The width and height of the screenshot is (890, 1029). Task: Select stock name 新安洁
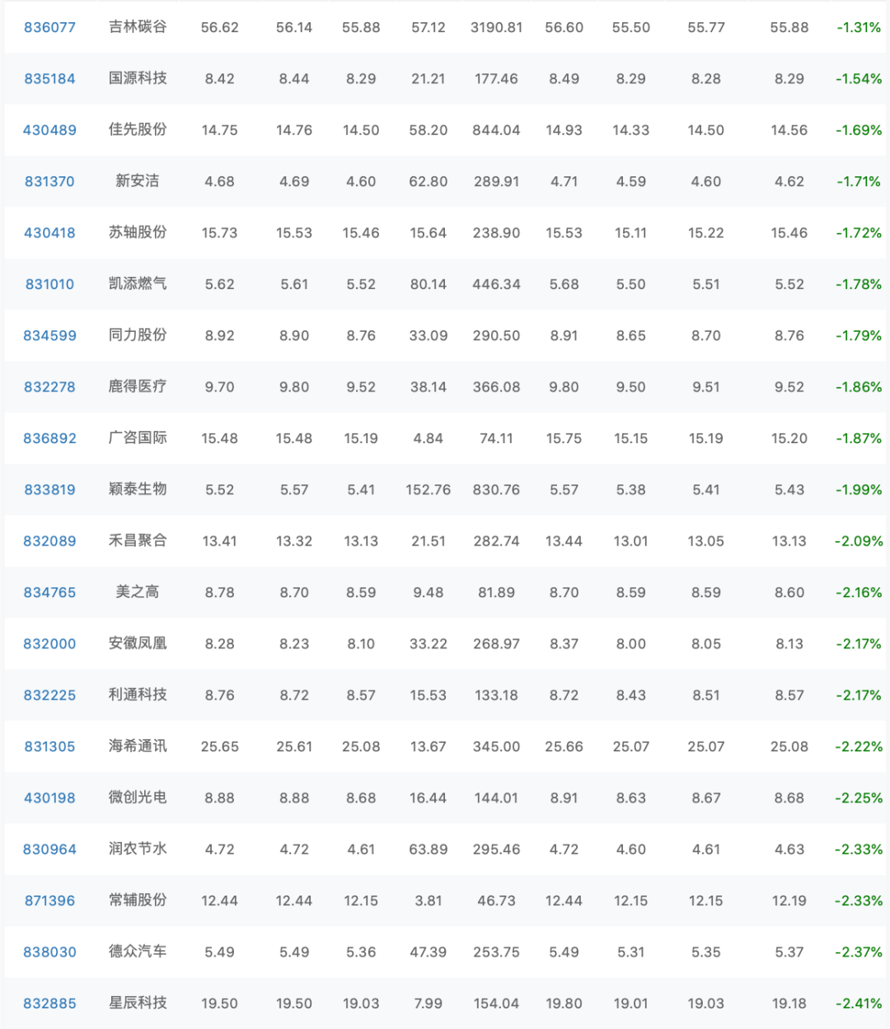pos(138,180)
